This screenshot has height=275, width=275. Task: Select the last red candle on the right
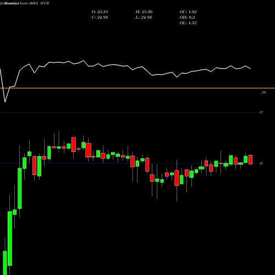tap(250, 159)
